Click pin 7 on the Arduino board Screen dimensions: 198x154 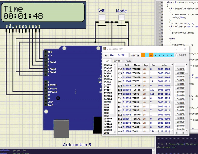[x=46, y=75]
